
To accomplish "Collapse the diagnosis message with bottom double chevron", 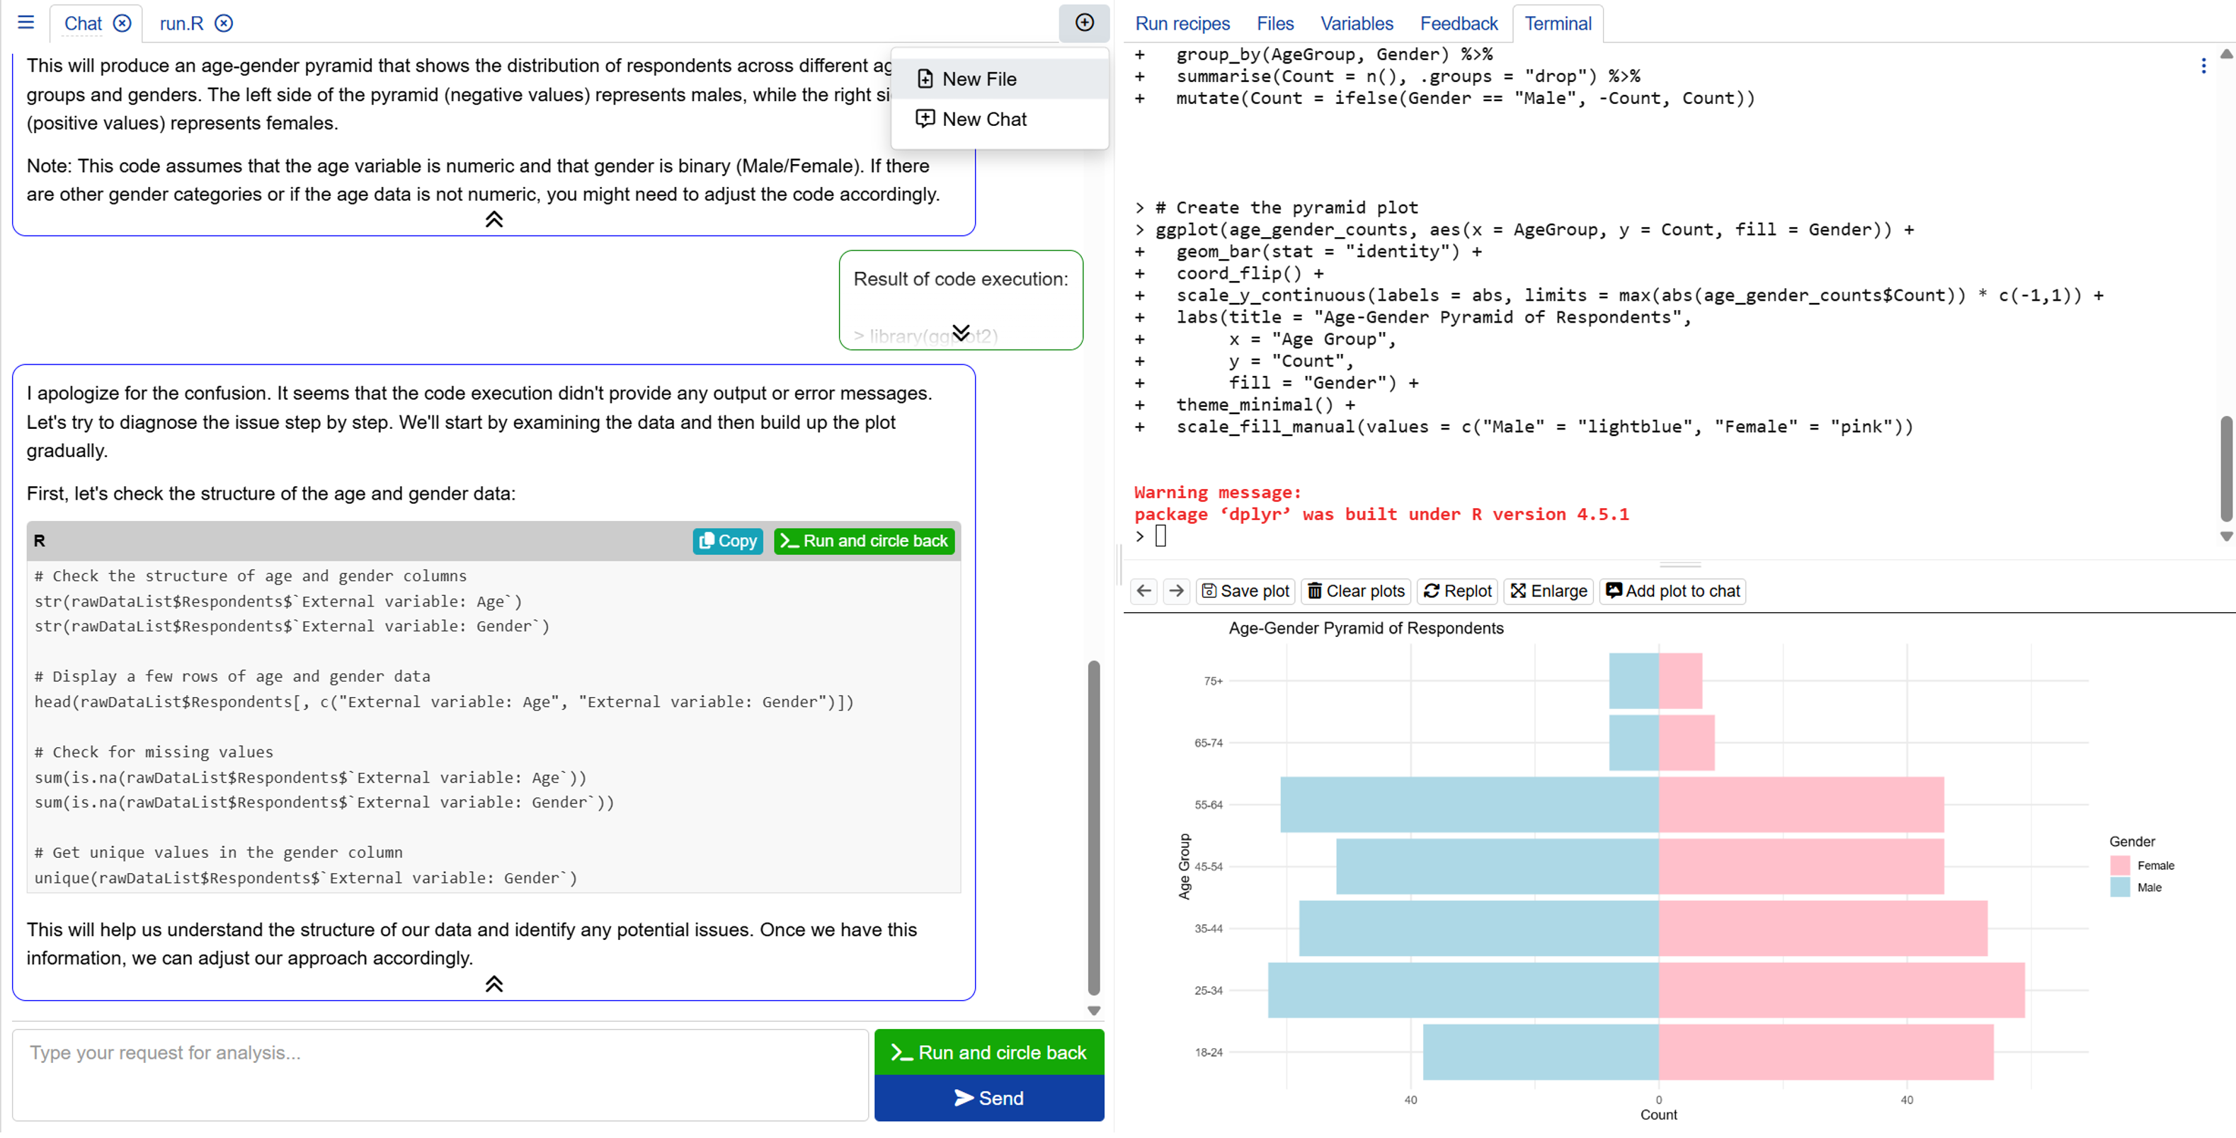I will [x=494, y=983].
